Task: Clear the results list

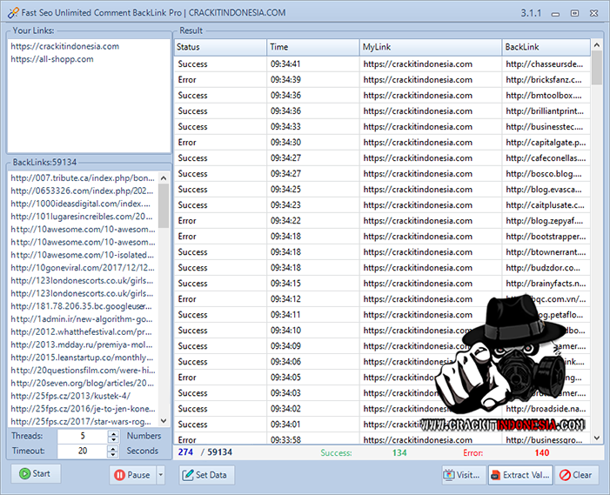Action: (x=576, y=475)
